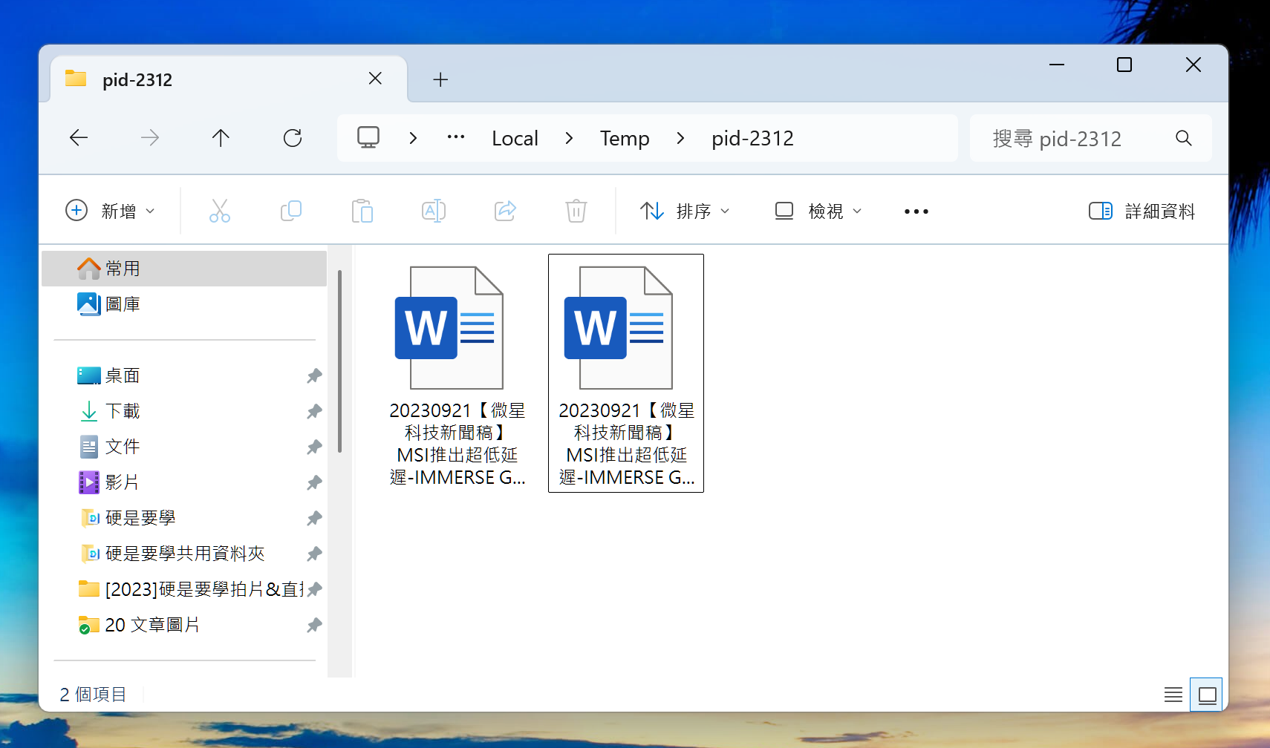Click the Share icon in toolbar

[505, 211]
